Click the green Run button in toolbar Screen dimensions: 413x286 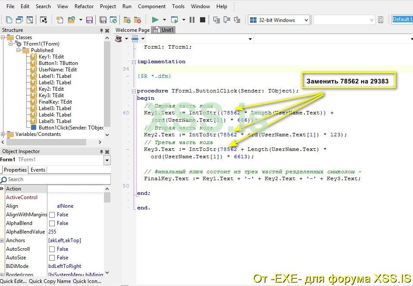pos(155,20)
